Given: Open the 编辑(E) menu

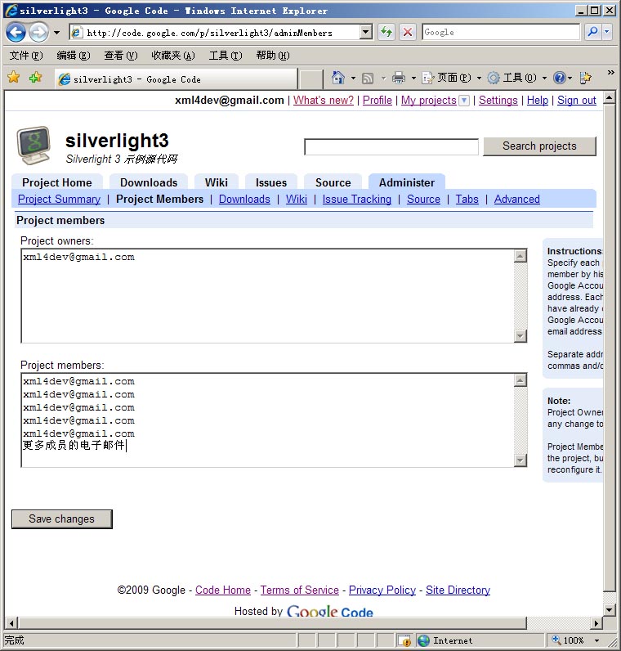Looking at the screenshot, I should pyautogui.click(x=74, y=56).
